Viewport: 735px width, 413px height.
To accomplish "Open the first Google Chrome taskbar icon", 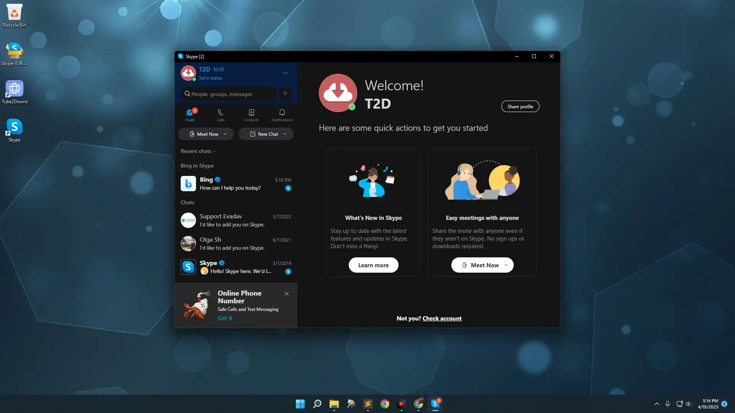I will [x=385, y=404].
